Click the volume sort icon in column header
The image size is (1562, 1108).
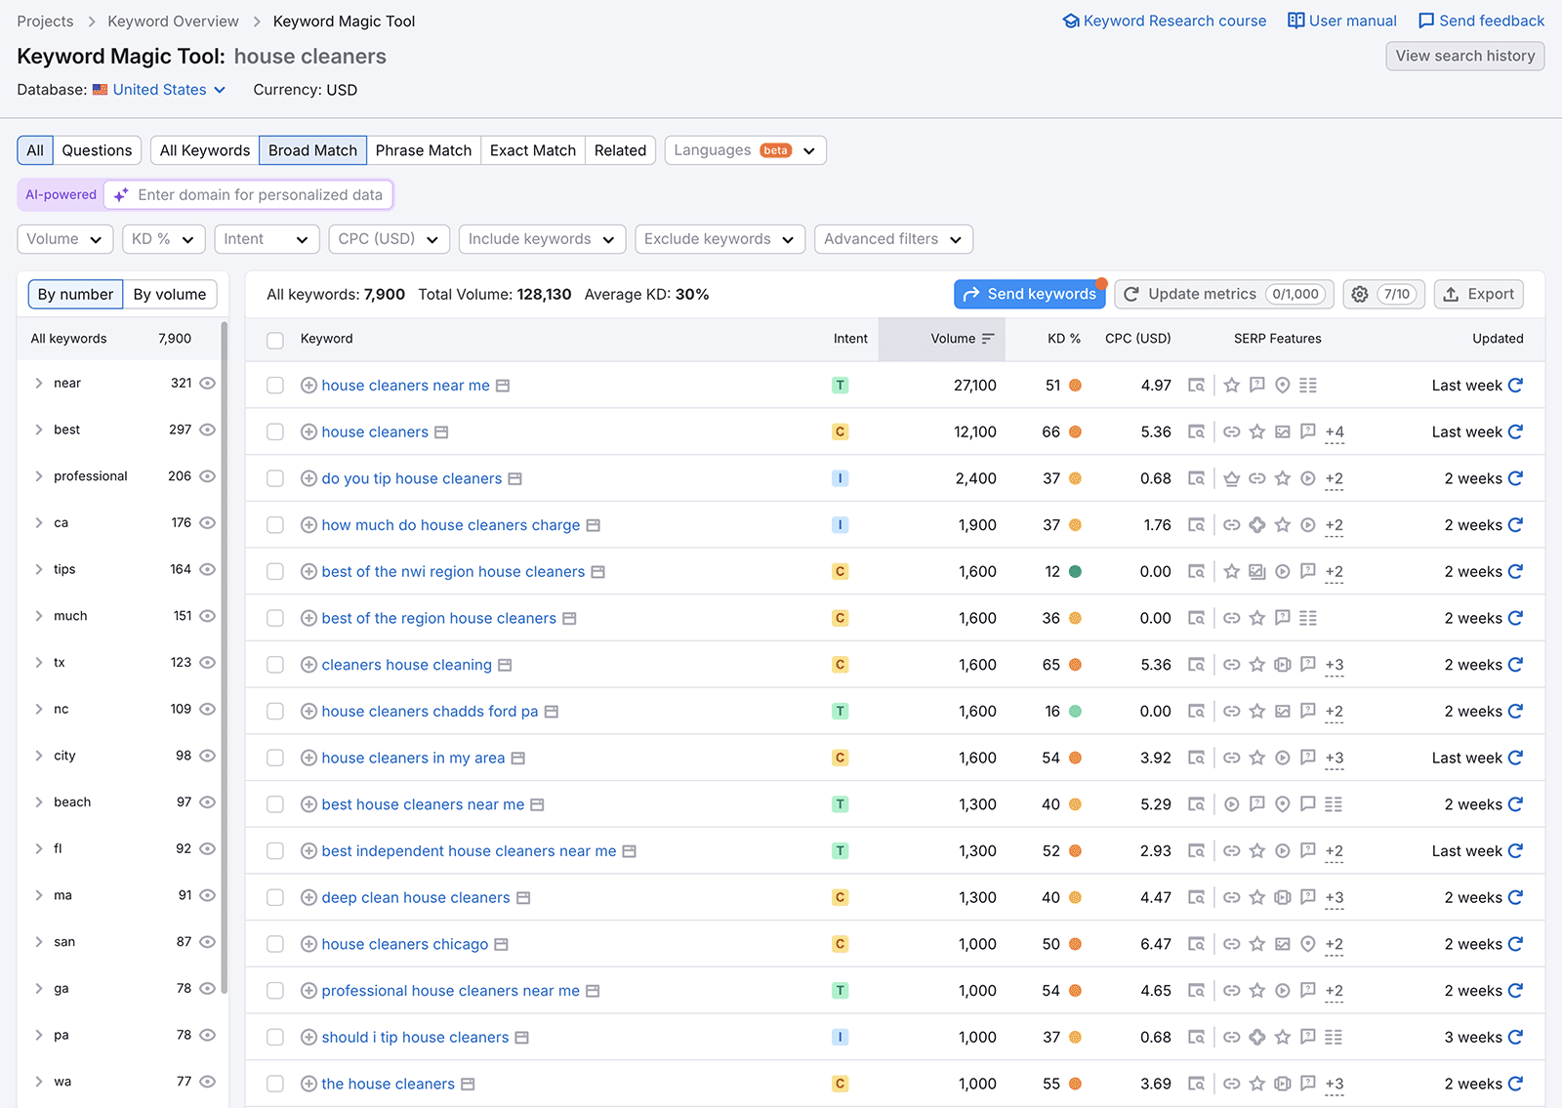tap(988, 339)
